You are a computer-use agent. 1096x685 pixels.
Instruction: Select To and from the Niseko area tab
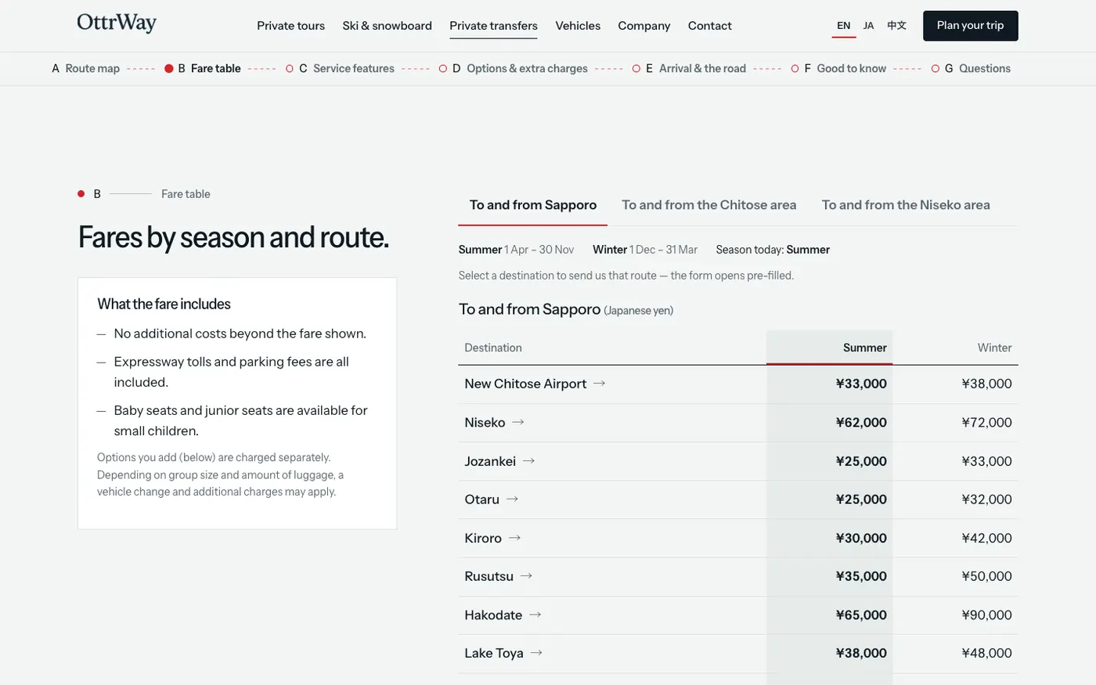906,205
